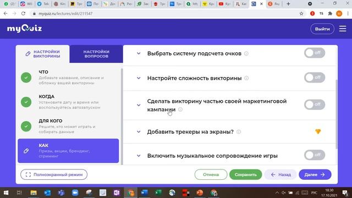Open File Explorer from the taskbar
Screen dimensions: 352x198
pos(34,193)
